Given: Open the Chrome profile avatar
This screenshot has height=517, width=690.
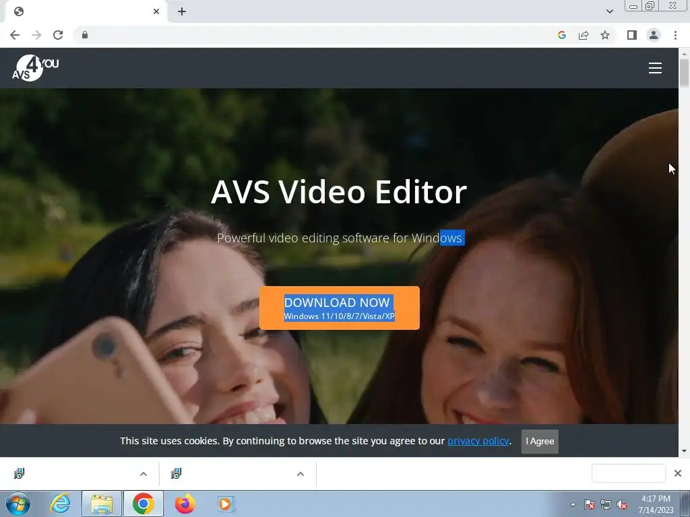Looking at the screenshot, I should coord(654,35).
